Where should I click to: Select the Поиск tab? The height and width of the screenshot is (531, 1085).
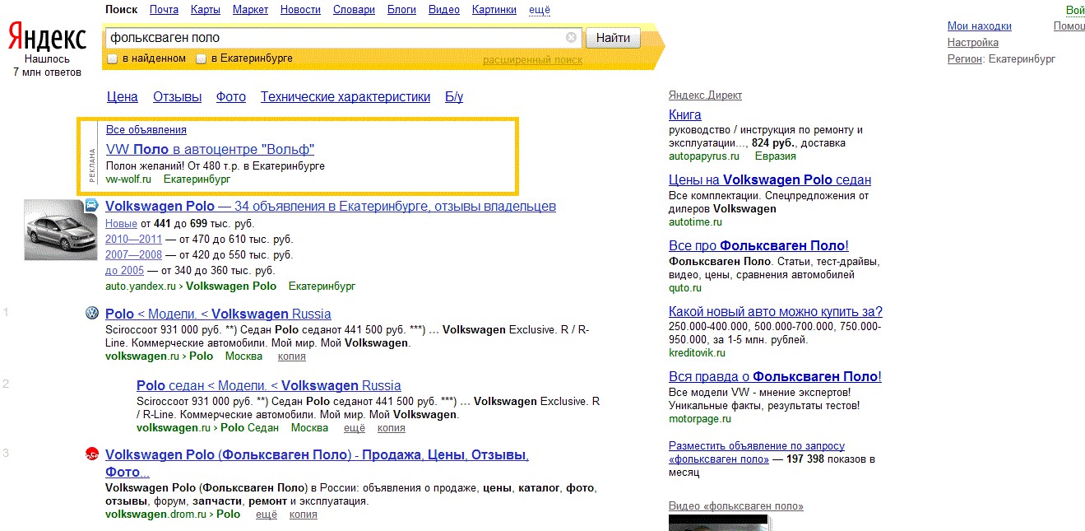pyautogui.click(x=122, y=10)
